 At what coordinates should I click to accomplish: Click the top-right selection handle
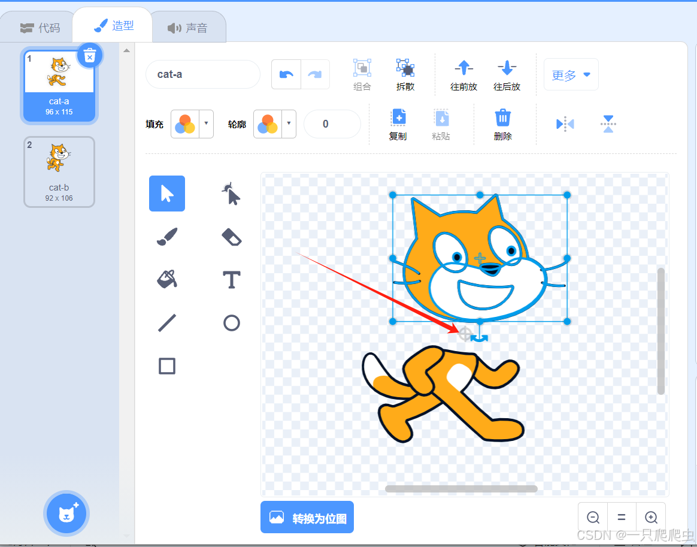click(x=567, y=195)
